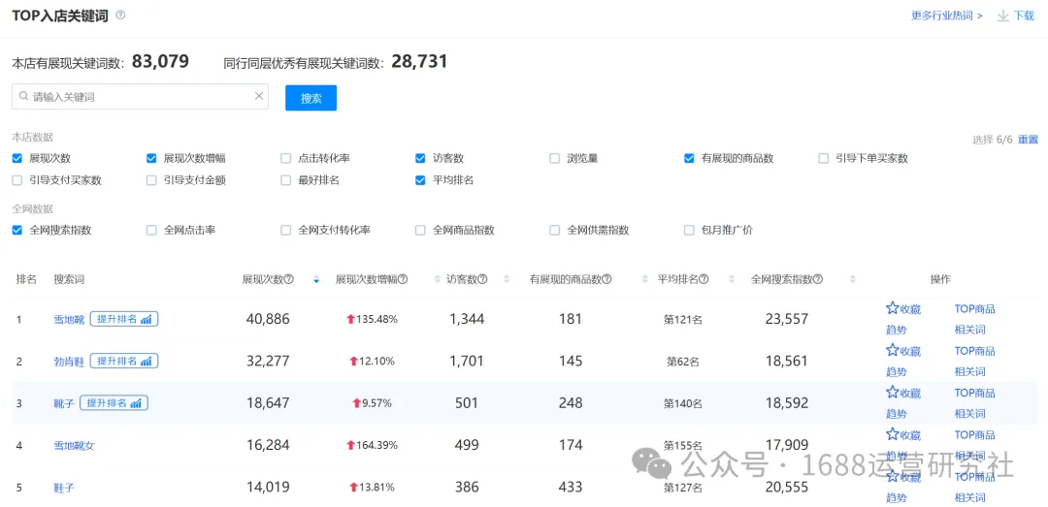Click the 提升排名 chart badge beside 勃肯鞋
Image resolution: width=1048 pixels, height=507 pixels.
tap(124, 362)
